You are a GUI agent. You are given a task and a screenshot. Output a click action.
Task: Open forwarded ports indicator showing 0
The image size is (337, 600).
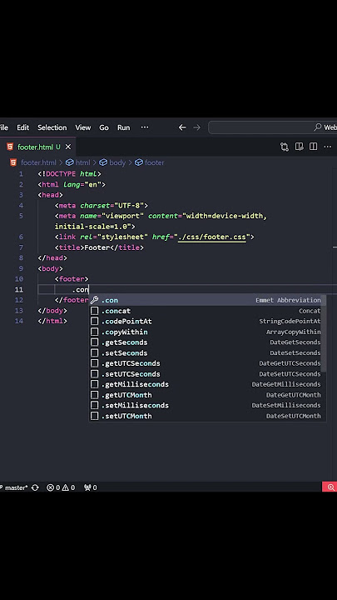click(90, 487)
